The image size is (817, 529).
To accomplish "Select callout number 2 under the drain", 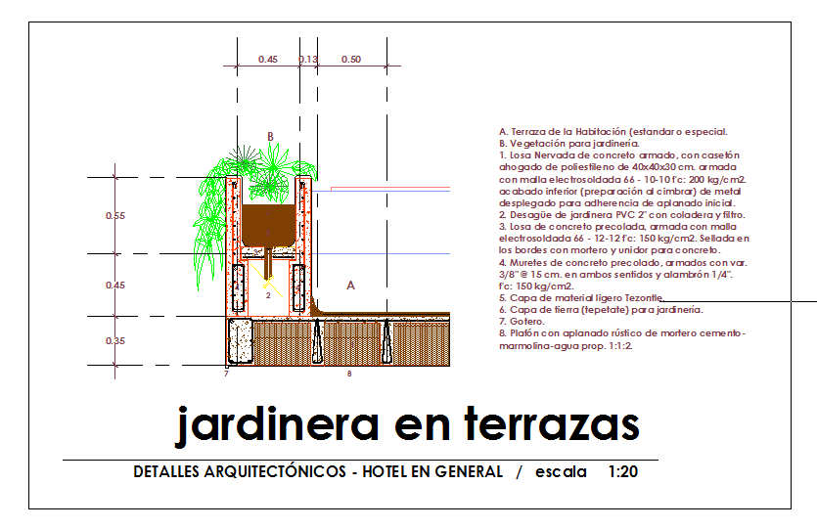I will pyautogui.click(x=267, y=293).
